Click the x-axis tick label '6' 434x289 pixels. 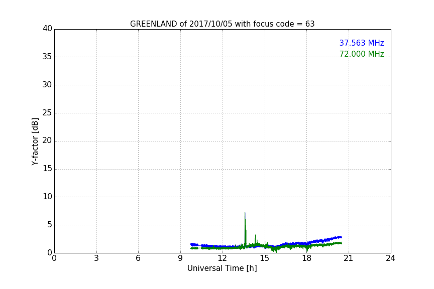[138, 258]
